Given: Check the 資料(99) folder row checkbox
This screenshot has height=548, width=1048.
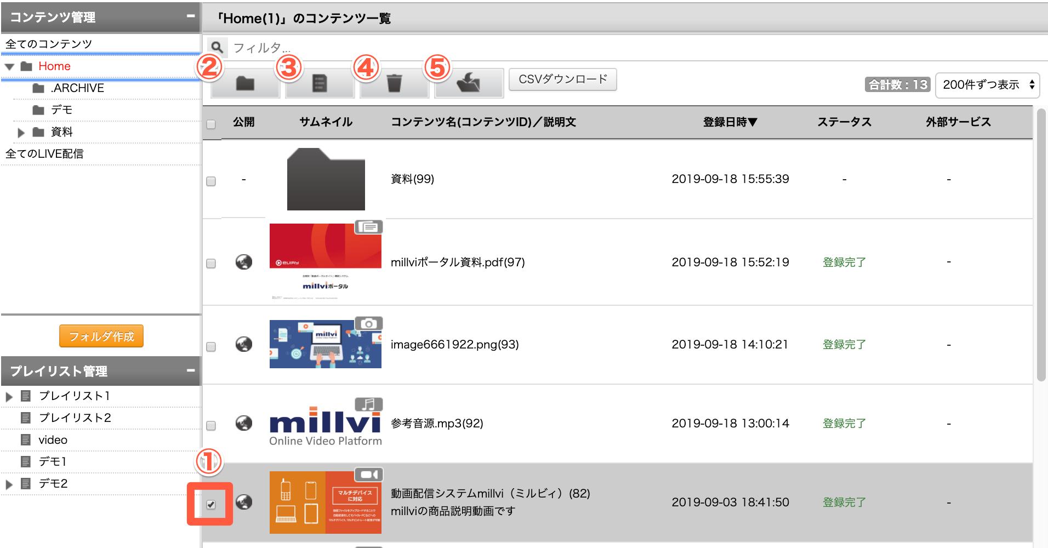Looking at the screenshot, I should (211, 181).
